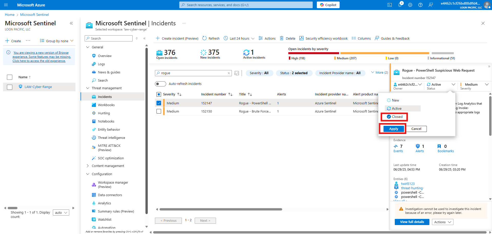Image resolution: width=492 pixels, height=234 pixels.
Task: Open the Azure portal hamburger menu
Action: click(x=6, y=5)
